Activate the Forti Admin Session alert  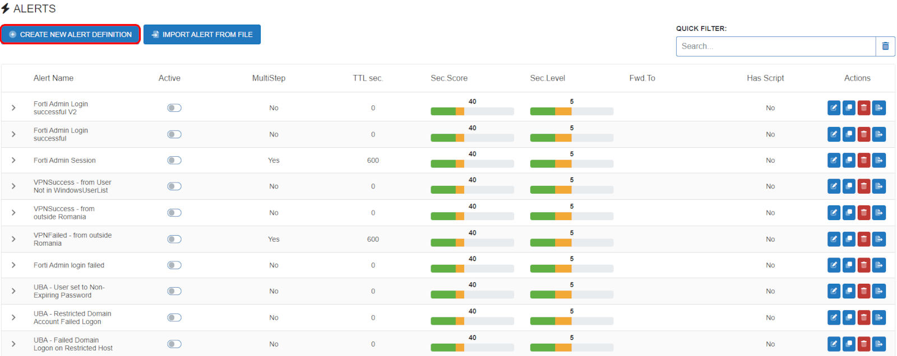(174, 160)
